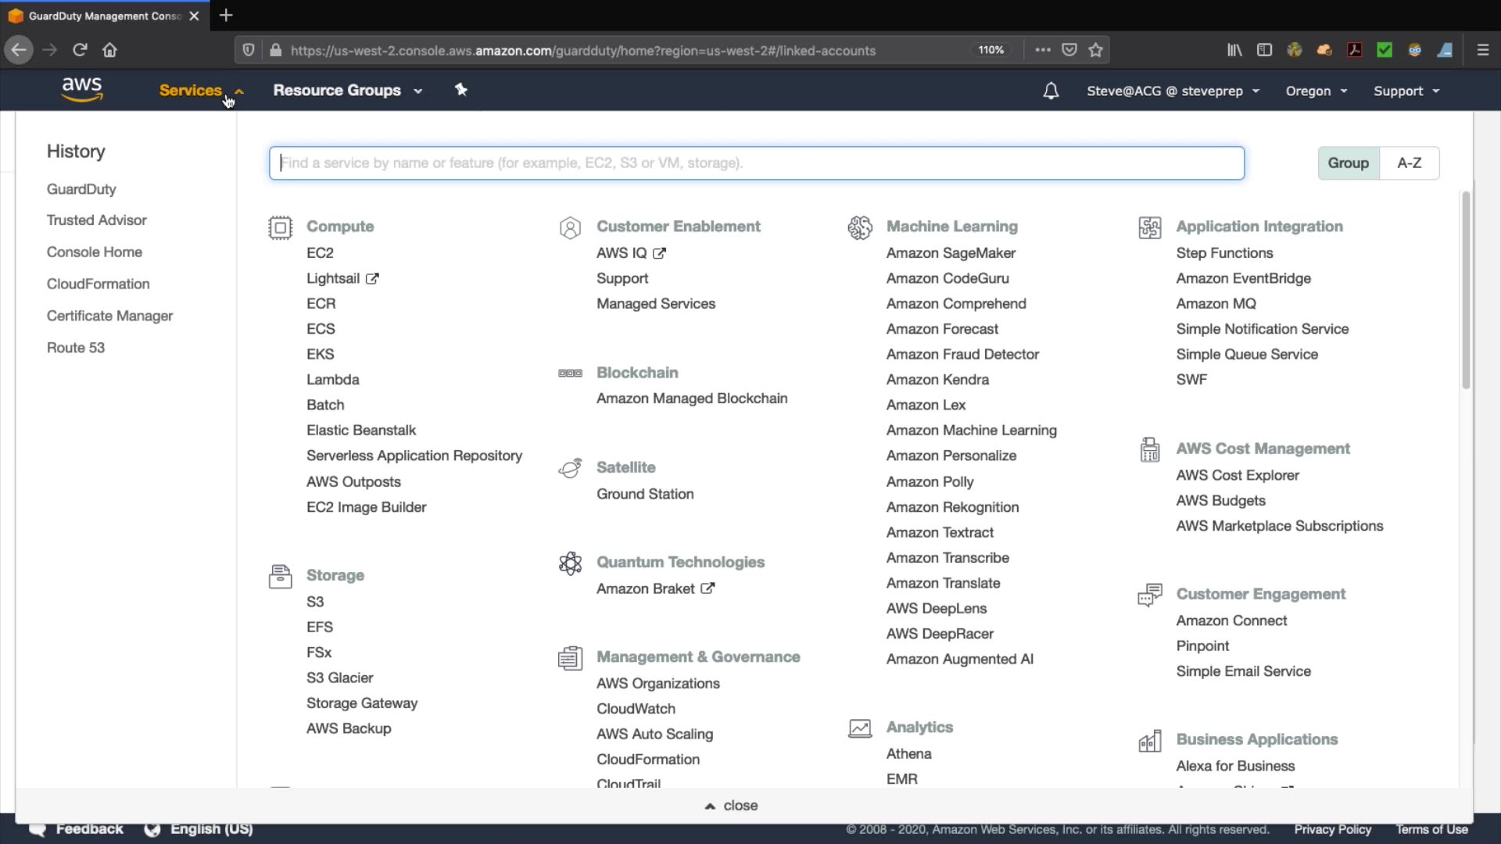This screenshot has height=844, width=1501.
Task: Click the Machine Learning brain icon
Action: pos(860,227)
